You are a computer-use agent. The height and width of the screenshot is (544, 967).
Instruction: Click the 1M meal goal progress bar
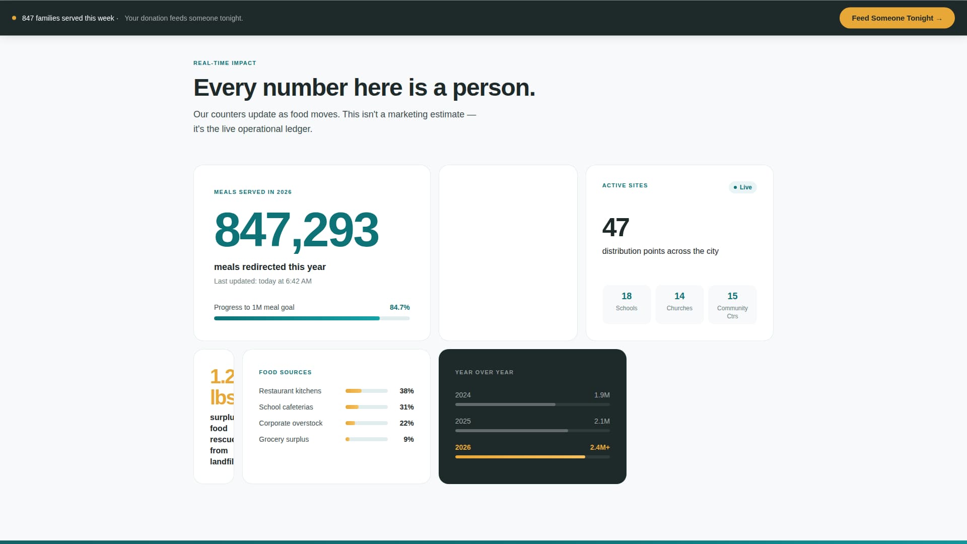pyautogui.click(x=312, y=318)
